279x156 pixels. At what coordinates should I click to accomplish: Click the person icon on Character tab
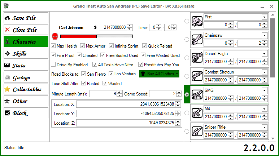(7, 41)
